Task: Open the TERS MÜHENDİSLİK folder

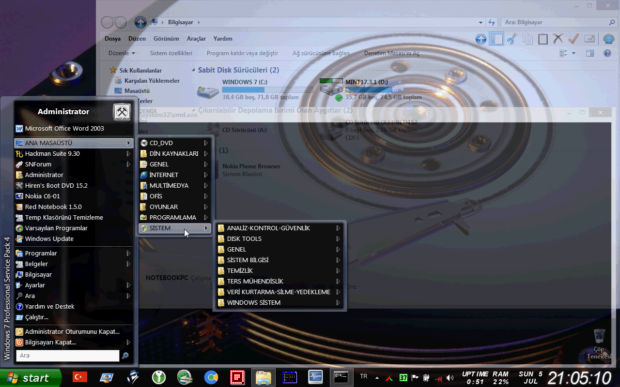Action: [x=279, y=282]
